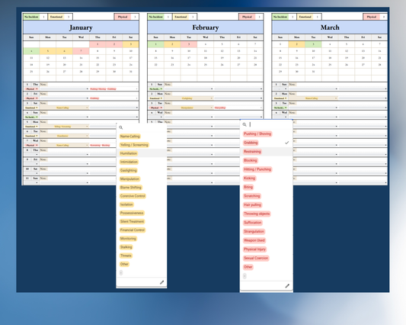Click Hair pulling cell for February 3 Tue

coord(238,108)
